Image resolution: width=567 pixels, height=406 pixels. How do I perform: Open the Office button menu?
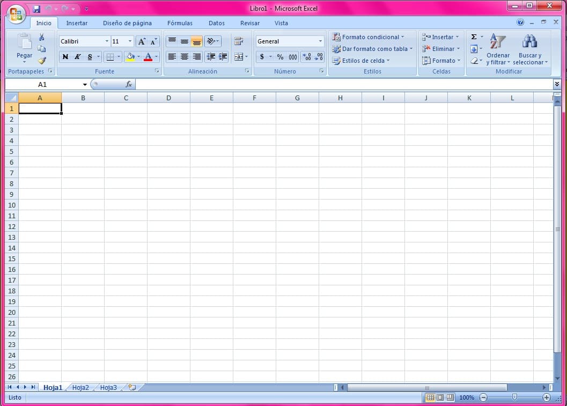[16, 15]
